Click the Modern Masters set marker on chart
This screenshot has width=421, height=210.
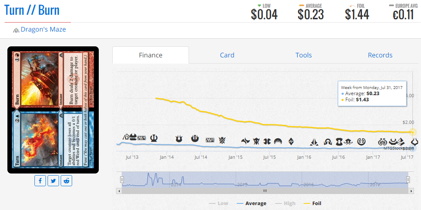pos(133,137)
